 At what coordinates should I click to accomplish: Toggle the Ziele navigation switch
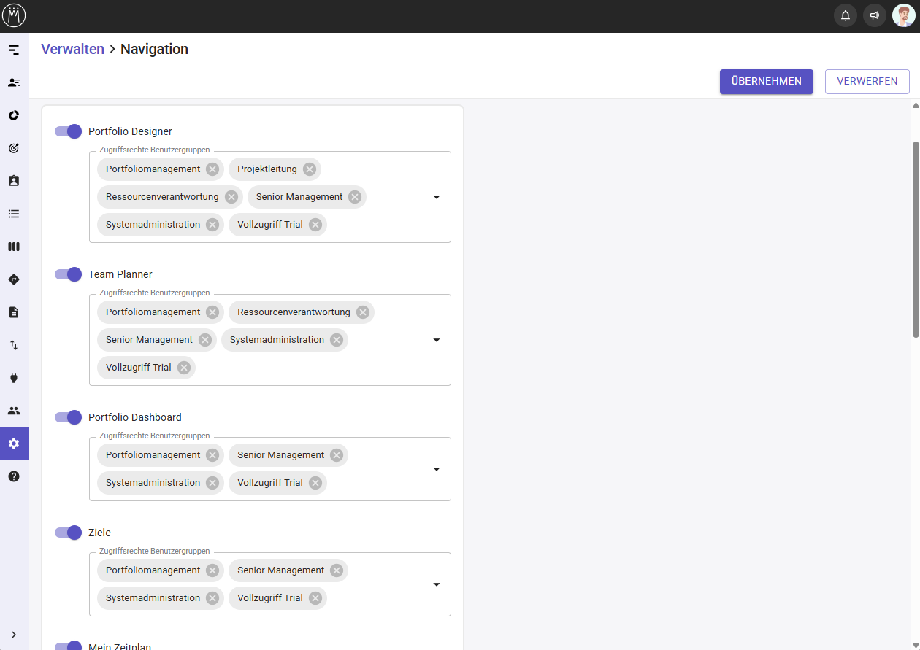click(x=69, y=533)
